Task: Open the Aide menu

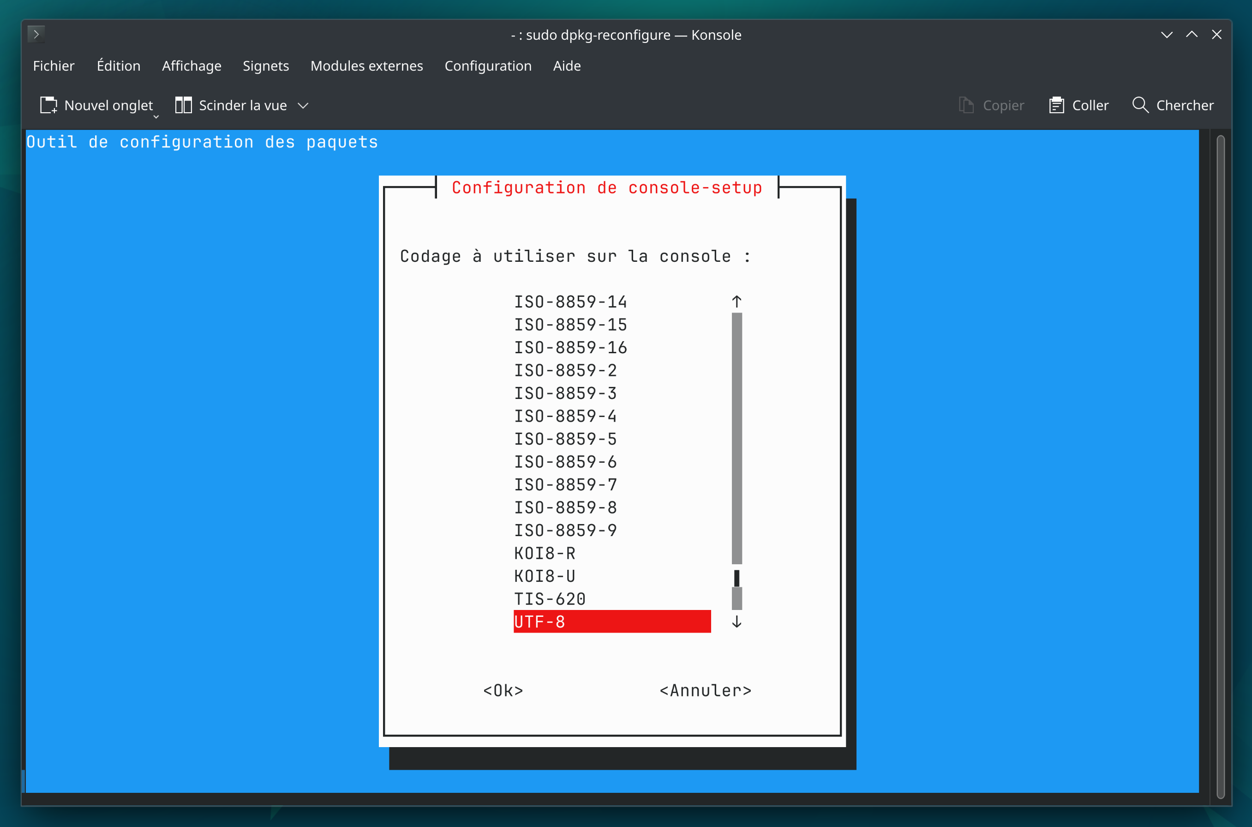Action: (567, 66)
